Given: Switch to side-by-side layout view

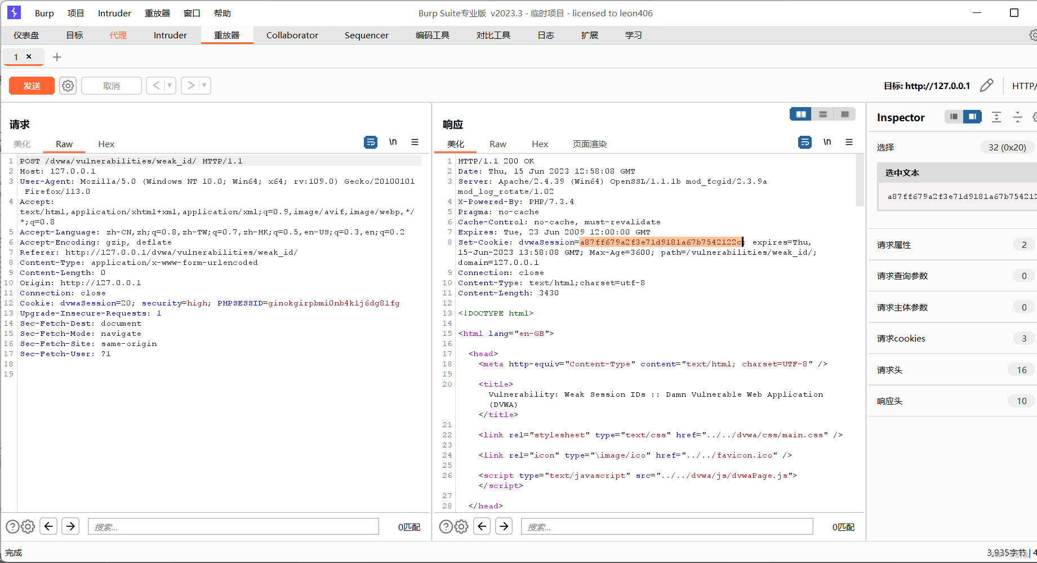Looking at the screenshot, I should coord(801,114).
